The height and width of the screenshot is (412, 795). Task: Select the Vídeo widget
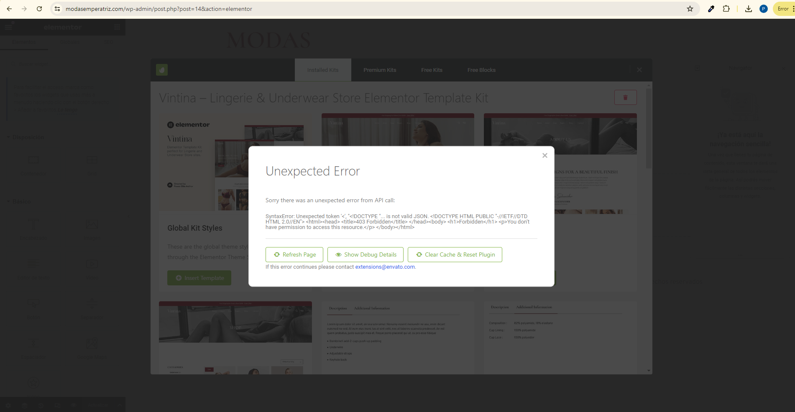point(92,270)
